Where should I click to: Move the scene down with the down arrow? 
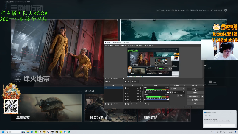[x=117, y=104]
